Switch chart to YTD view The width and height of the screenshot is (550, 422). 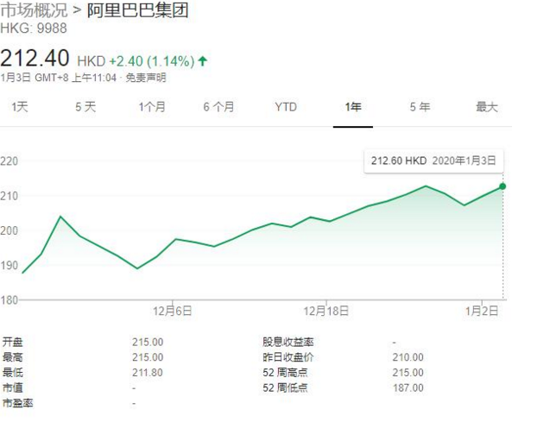tap(286, 106)
